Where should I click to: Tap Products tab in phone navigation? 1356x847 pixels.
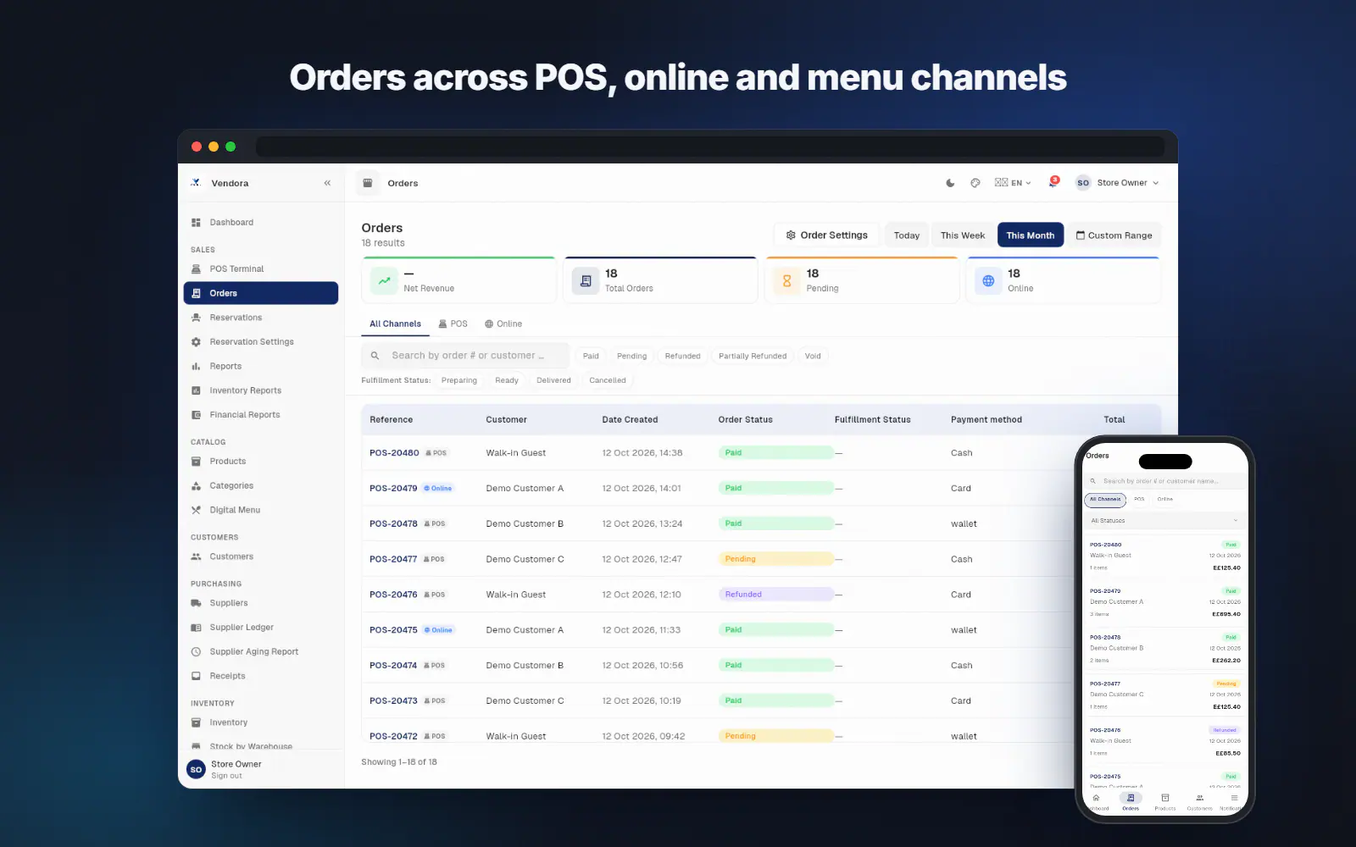point(1165,802)
